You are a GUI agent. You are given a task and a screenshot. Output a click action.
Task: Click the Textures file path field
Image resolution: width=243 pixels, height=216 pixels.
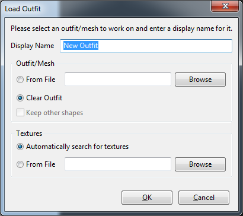[x=118, y=164]
